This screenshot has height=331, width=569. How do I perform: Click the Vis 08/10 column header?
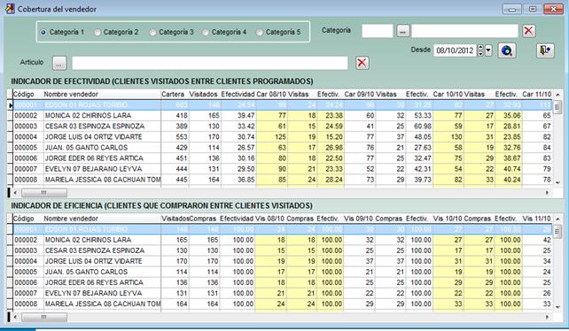tap(269, 219)
